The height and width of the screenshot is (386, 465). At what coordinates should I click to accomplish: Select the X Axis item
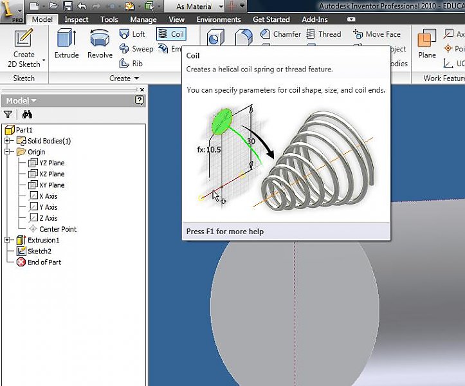pos(44,196)
